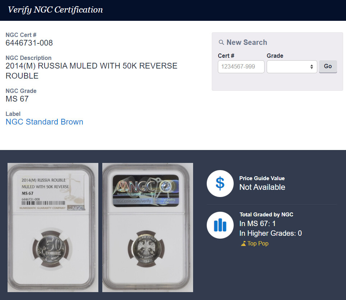Click the Verify NGC Certification heading
Image resolution: width=346 pixels, height=300 pixels.
coord(55,10)
